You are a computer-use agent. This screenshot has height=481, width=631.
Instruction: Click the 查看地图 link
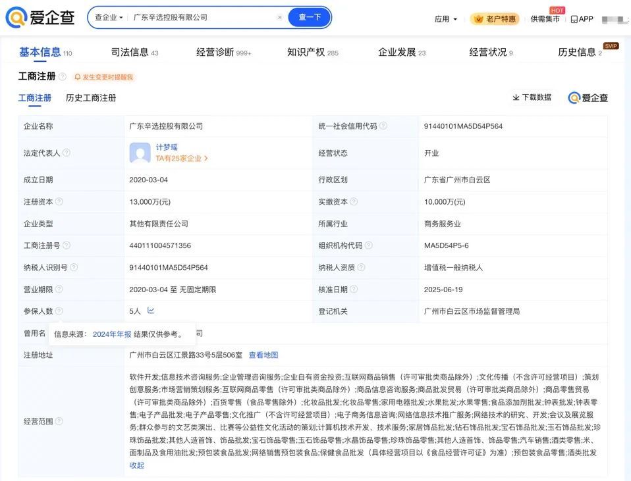pyautogui.click(x=263, y=355)
